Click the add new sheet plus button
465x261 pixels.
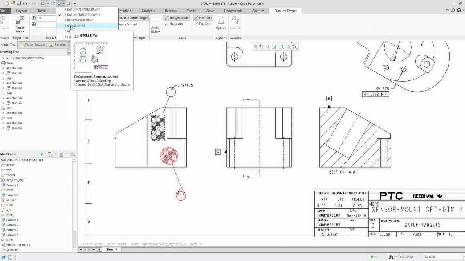coord(99,250)
